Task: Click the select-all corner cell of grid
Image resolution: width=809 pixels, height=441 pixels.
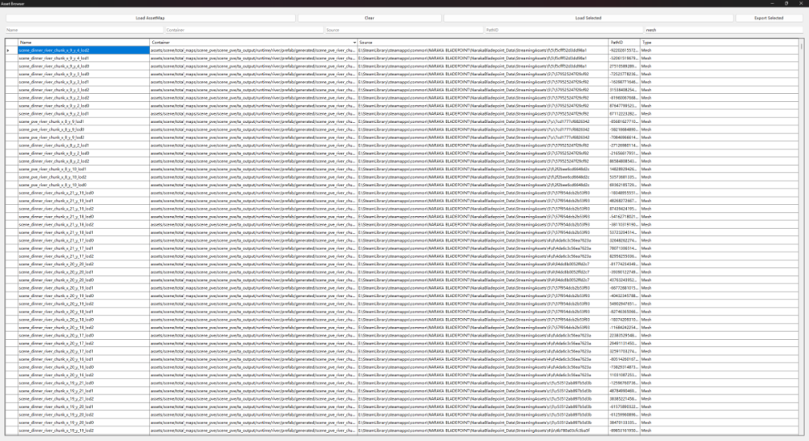Action: (x=10, y=41)
